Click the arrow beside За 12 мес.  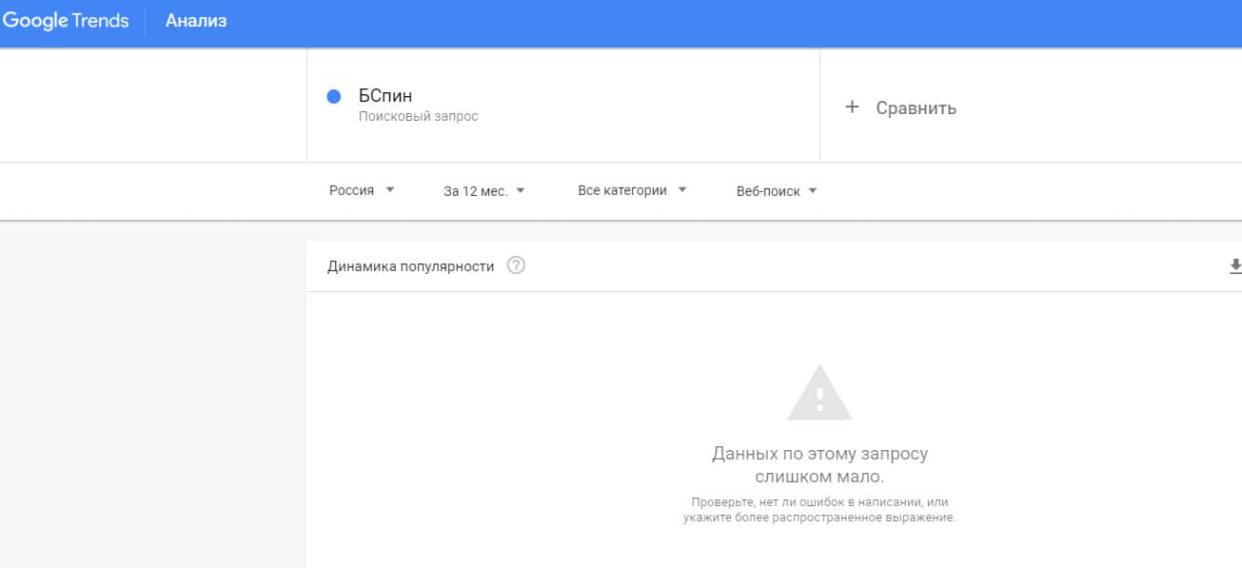pyautogui.click(x=521, y=190)
